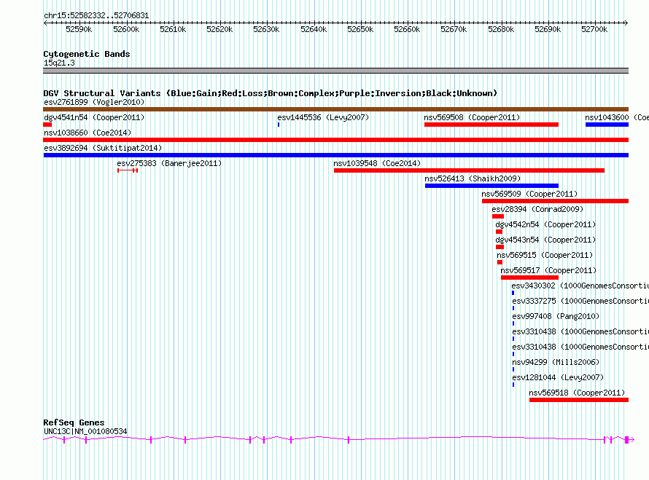Viewport: 649px width, 480px height.
Task: Click esv3892694 (Suktitipat2014) variant label
Action: (x=103, y=148)
